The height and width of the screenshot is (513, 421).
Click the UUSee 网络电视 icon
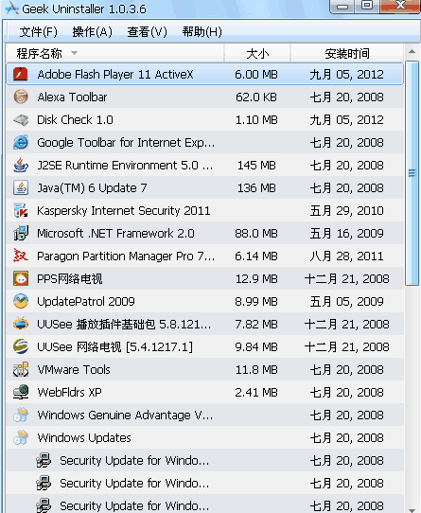tap(21, 346)
